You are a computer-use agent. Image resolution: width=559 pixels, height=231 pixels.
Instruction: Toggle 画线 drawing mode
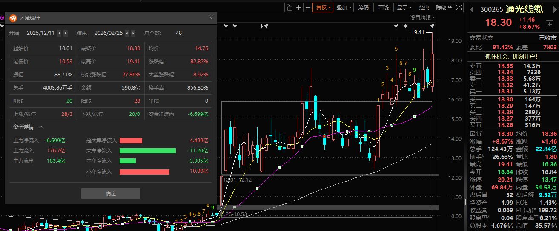click(384, 7)
